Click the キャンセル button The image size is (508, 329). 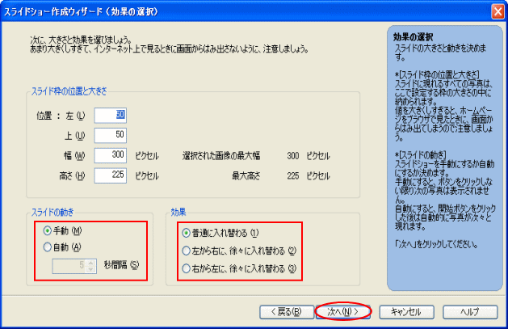coord(406,312)
